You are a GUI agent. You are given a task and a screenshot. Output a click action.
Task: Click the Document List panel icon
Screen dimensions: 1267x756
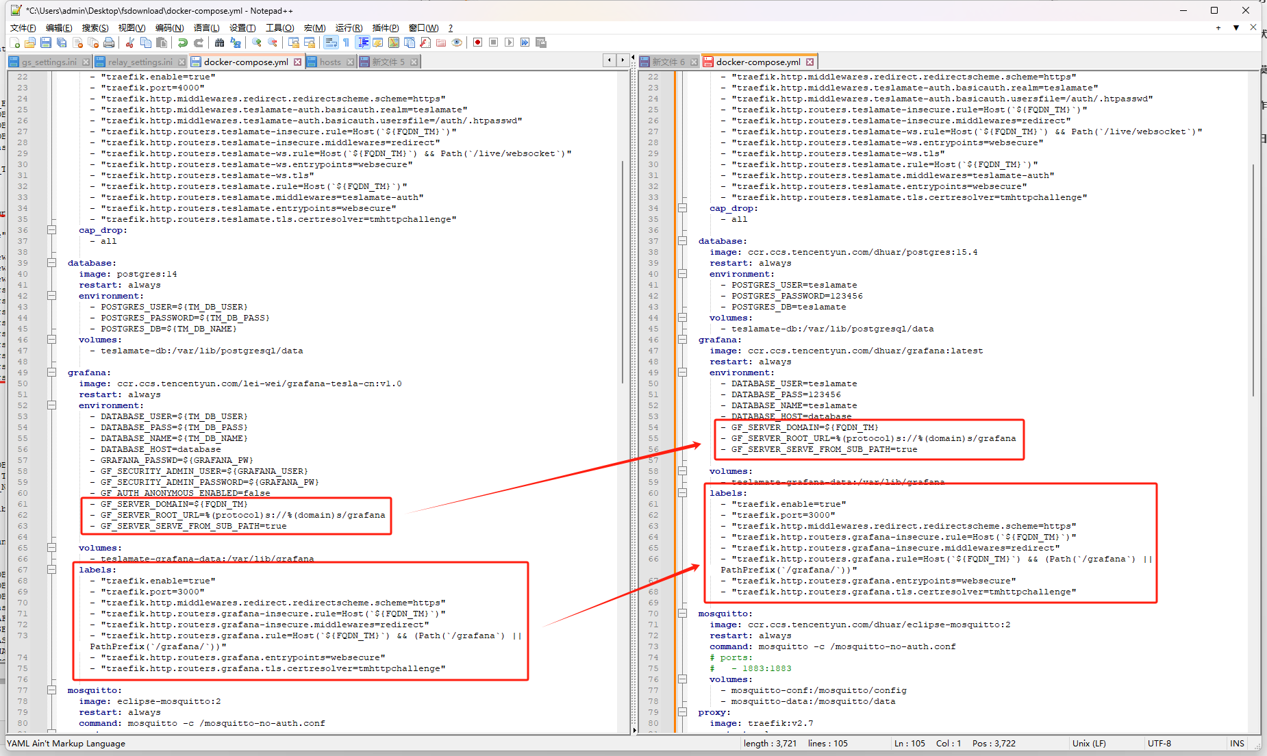(410, 42)
